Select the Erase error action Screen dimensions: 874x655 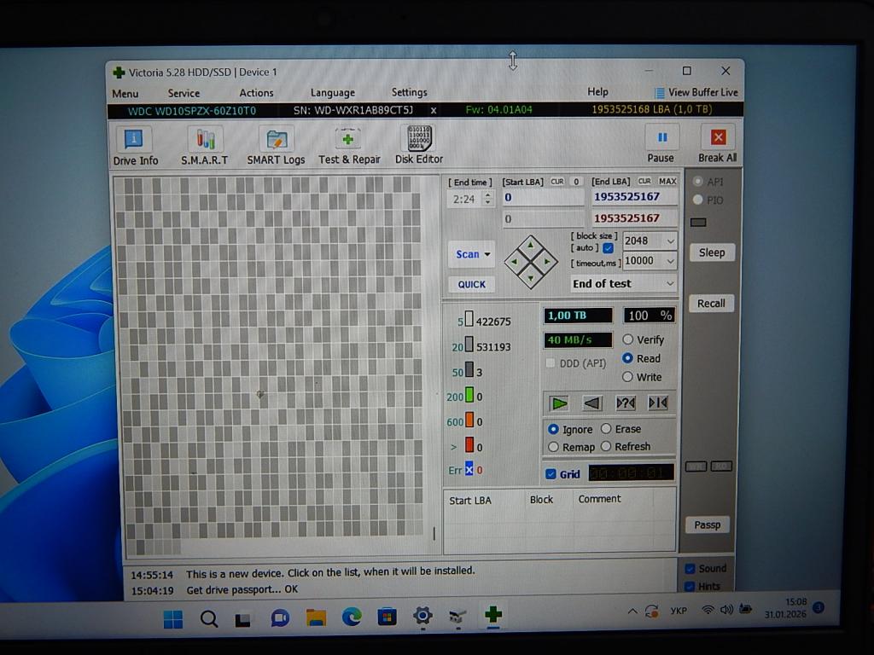point(607,429)
